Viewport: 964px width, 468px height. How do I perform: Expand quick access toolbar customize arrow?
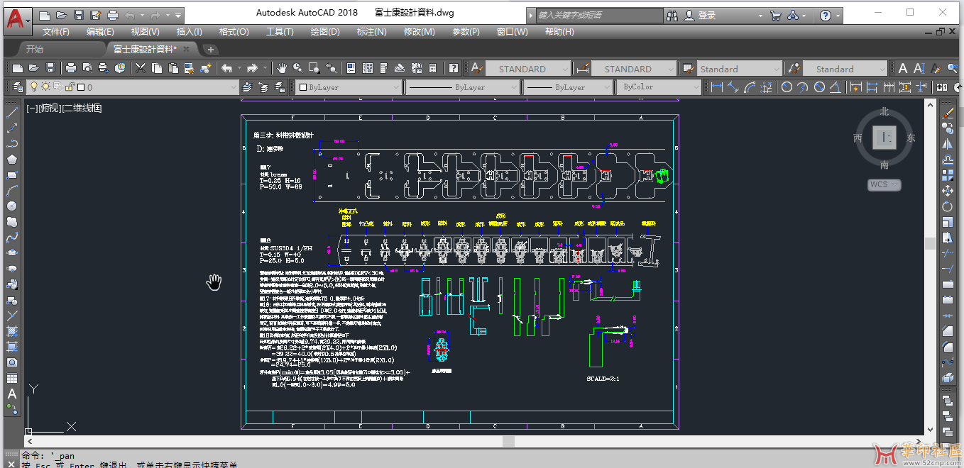coord(177,15)
